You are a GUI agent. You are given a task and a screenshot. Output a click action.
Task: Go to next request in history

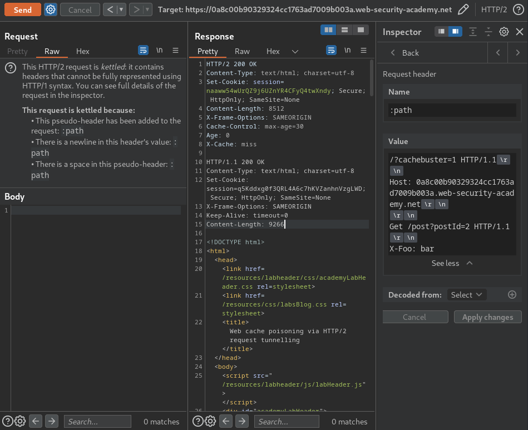point(136,10)
